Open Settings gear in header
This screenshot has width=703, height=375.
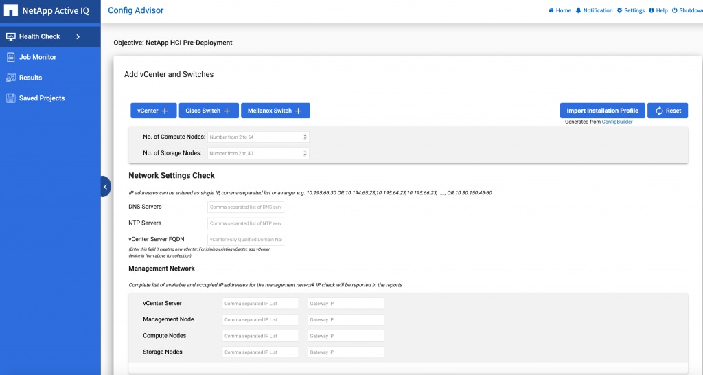pyautogui.click(x=630, y=11)
